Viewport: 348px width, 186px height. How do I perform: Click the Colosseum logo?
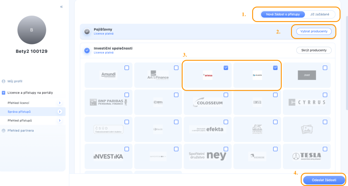pos(208,102)
